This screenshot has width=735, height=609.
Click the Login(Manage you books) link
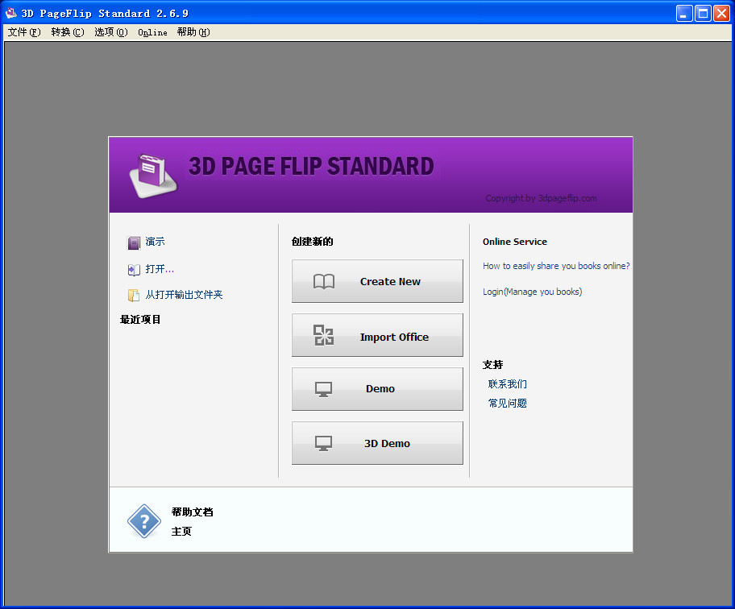533,292
